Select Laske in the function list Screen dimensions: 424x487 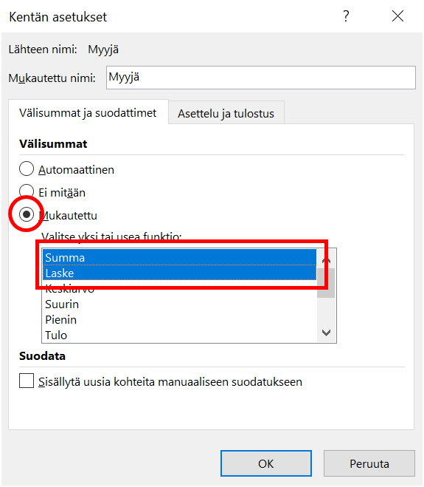(x=179, y=273)
